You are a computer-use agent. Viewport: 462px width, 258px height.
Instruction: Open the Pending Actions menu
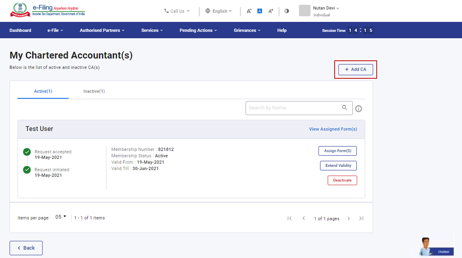coord(198,30)
